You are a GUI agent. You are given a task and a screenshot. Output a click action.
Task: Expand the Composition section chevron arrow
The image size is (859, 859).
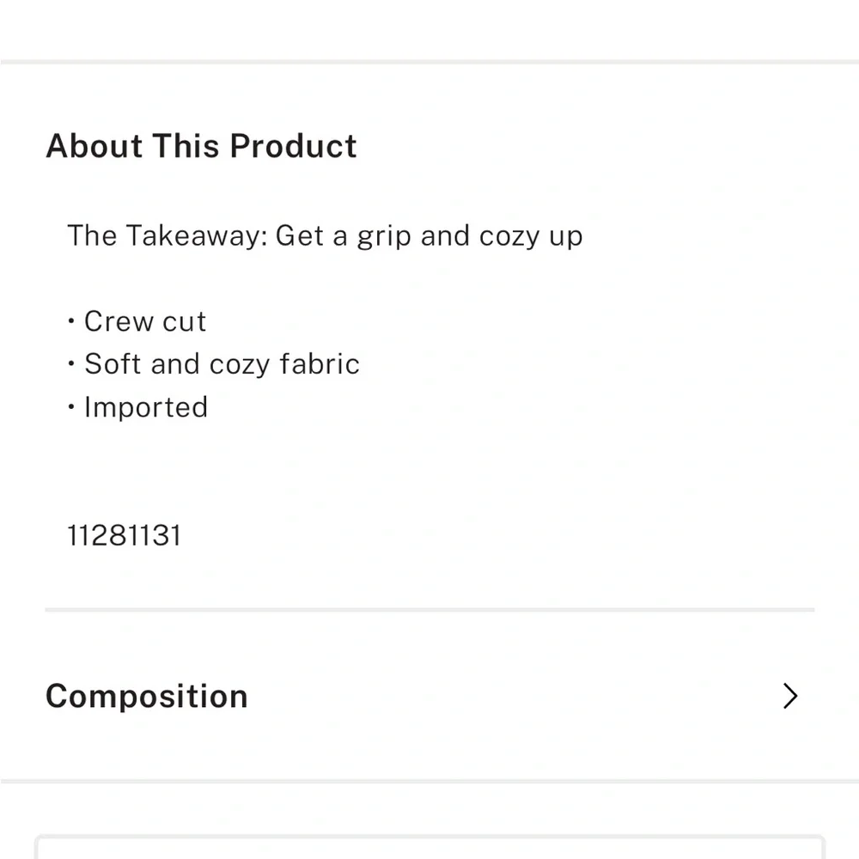tap(789, 696)
